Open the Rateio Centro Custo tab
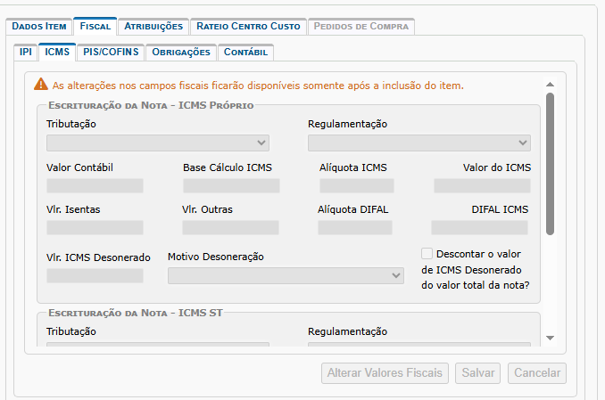Viewport: 605px width, 400px height. pos(248,27)
